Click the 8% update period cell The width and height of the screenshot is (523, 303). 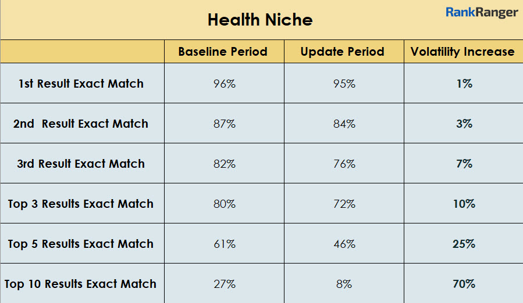[344, 284]
